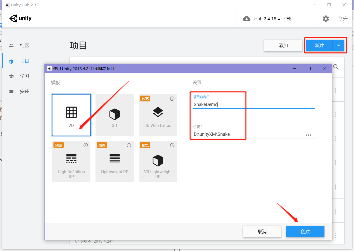
Task: Click the 新建 (New) project button
Action: [x=319, y=46]
